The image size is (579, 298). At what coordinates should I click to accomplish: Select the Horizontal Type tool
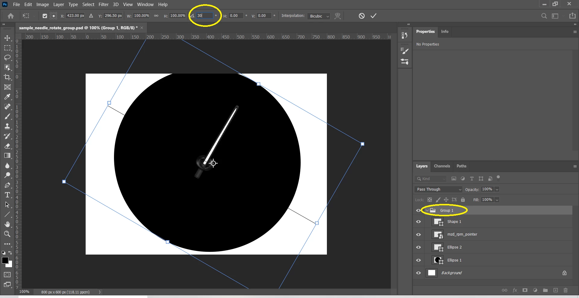(8, 195)
